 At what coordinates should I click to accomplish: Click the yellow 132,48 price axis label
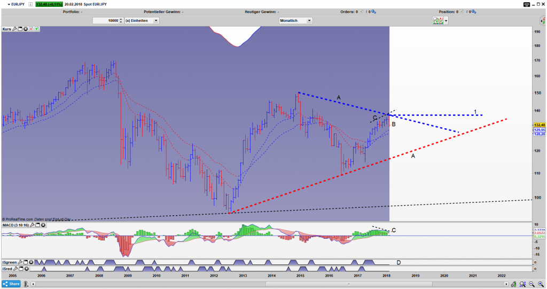(540, 125)
